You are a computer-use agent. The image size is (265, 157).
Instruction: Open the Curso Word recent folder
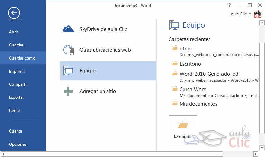click(x=193, y=90)
